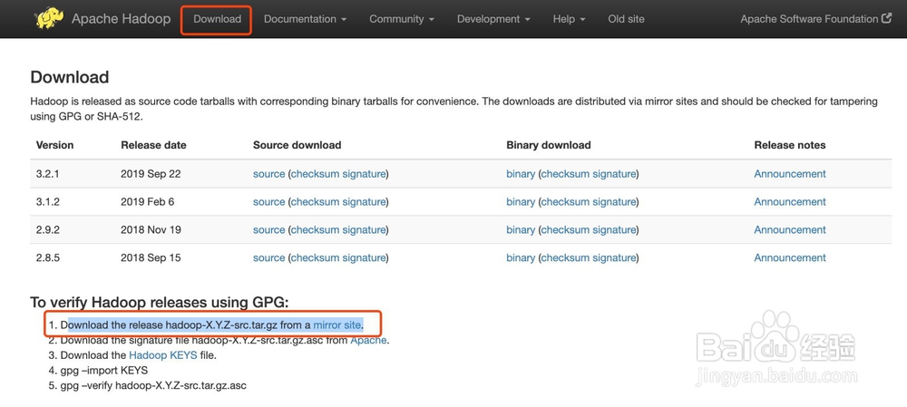Open source checksum for version 3.2.1
Viewport: 907px width, 407px height.
click(315, 174)
